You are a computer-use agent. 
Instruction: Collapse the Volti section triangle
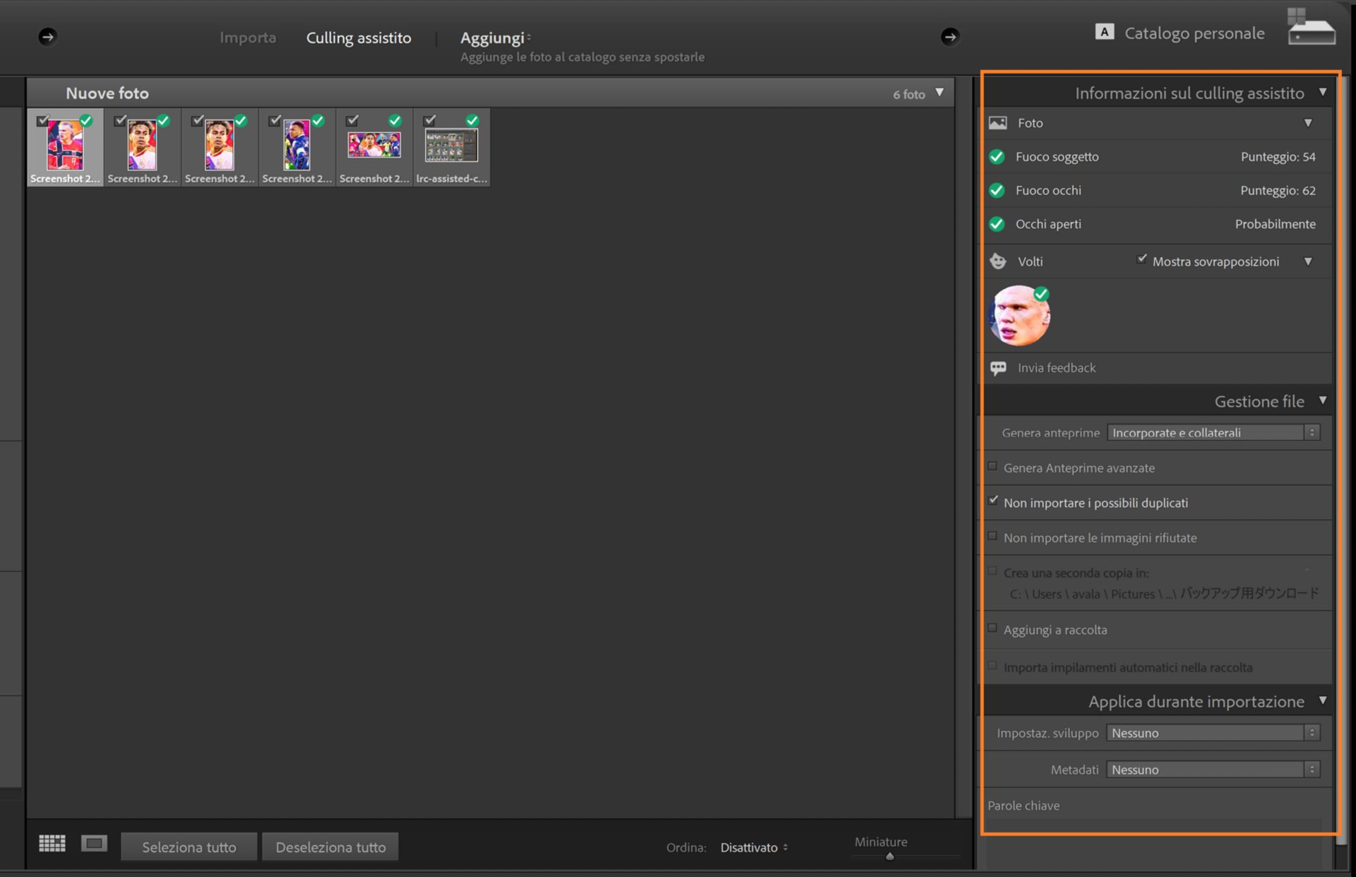click(x=1308, y=261)
